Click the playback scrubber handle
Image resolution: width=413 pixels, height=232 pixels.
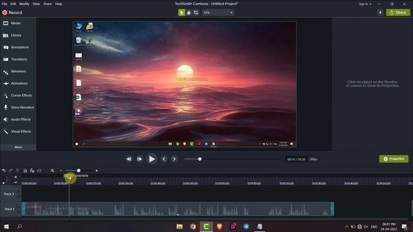(x=199, y=159)
